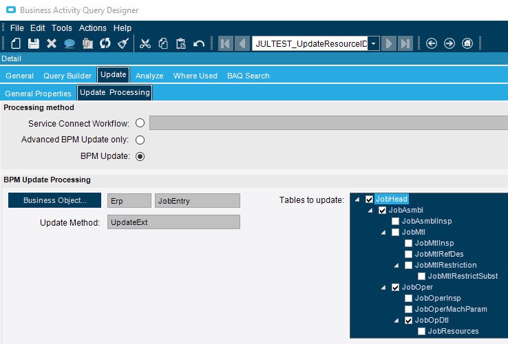The width and height of the screenshot is (508, 344).
Task: Click the Service Connect Workflow text field
Action: point(328,123)
